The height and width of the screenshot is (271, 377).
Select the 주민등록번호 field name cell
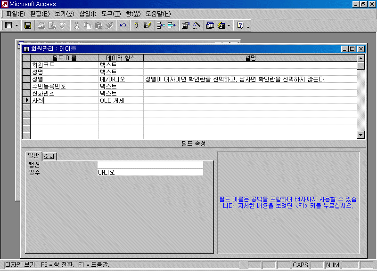click(64, 86)
